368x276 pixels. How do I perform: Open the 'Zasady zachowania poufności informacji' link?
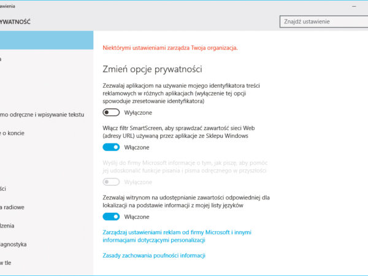(153, 255)
